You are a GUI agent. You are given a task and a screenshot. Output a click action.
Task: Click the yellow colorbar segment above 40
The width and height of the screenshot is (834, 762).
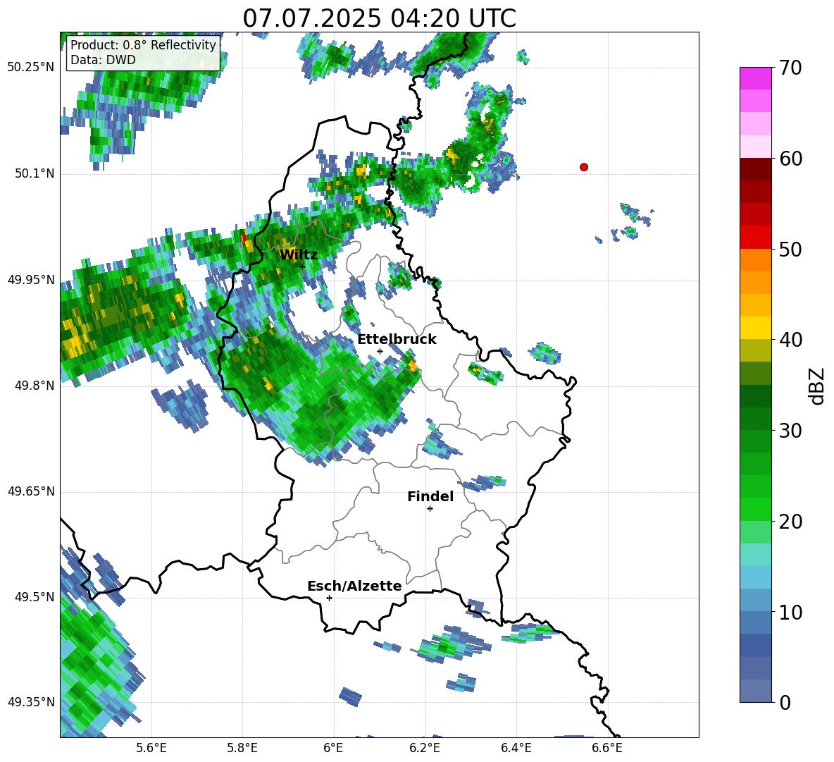click(755, 328)
